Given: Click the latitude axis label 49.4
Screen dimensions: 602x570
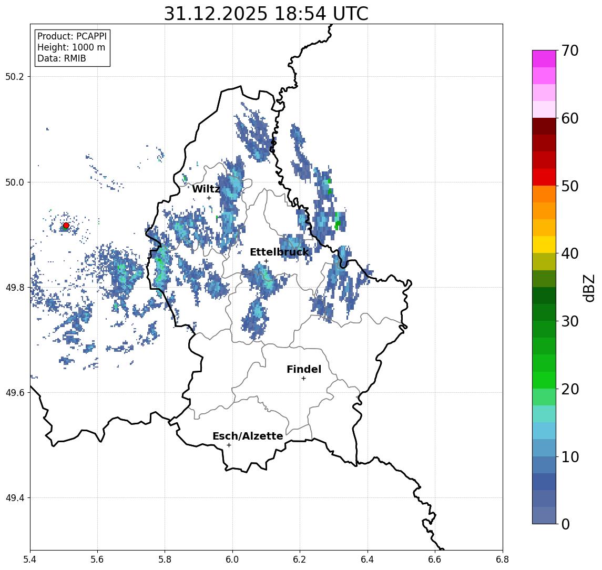Looking at the screenshot, I should click(15, 498).
